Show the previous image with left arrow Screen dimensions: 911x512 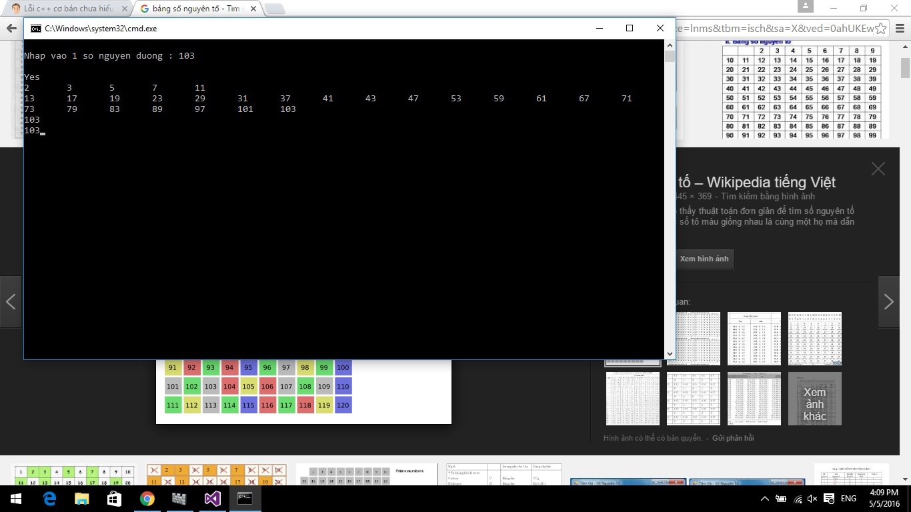tap(11, 302)
